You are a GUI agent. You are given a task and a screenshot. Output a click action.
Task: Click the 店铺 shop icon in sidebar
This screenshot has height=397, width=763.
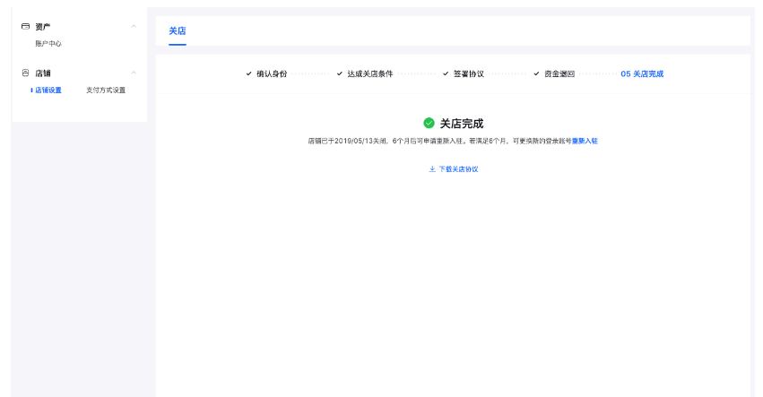pyautogui.click(x=25, y=73)
